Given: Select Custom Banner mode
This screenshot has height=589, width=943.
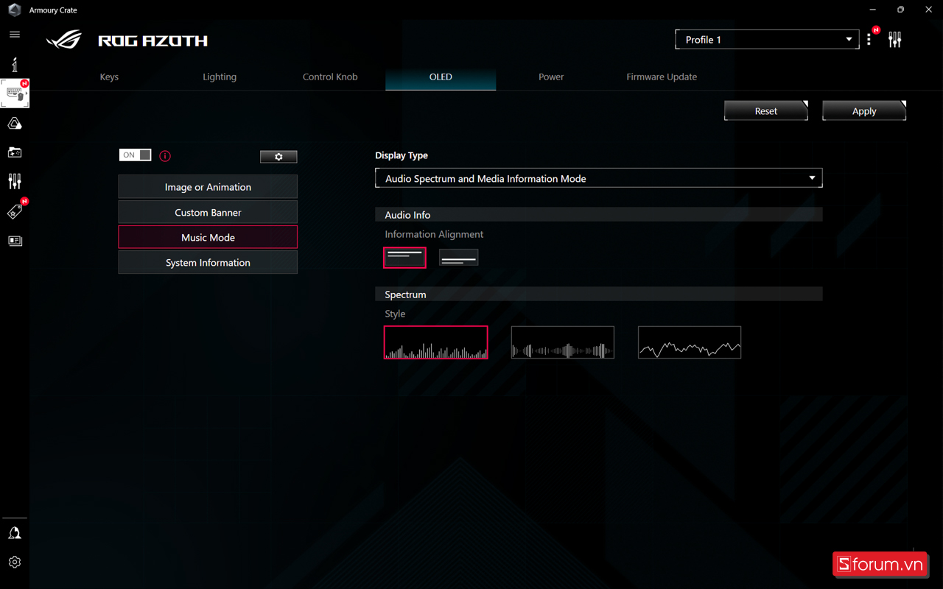Looking at the screenshot, I should coord(208,212).
